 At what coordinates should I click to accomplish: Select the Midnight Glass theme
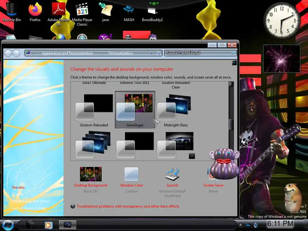pyautogui.click(x=176, y=110)
